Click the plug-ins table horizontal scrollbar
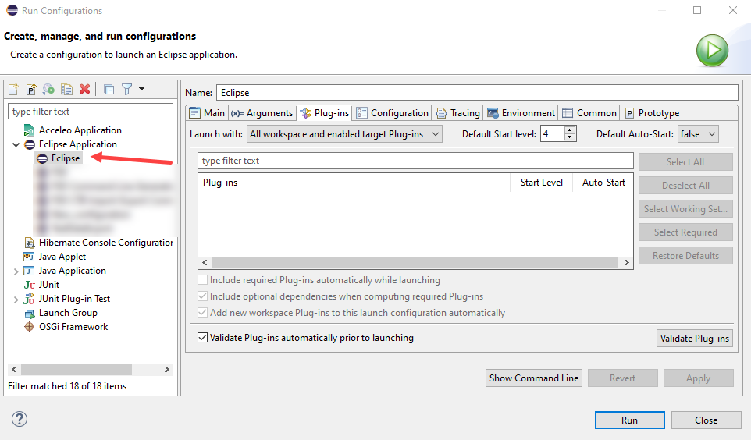The height and width of the screenshot is (440, 751). coord(415,262)
